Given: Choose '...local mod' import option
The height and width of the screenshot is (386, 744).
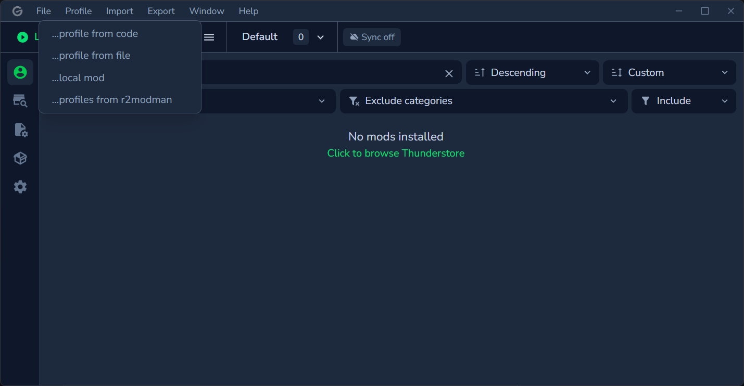Looking at the screenshot, I should point(120,78).
